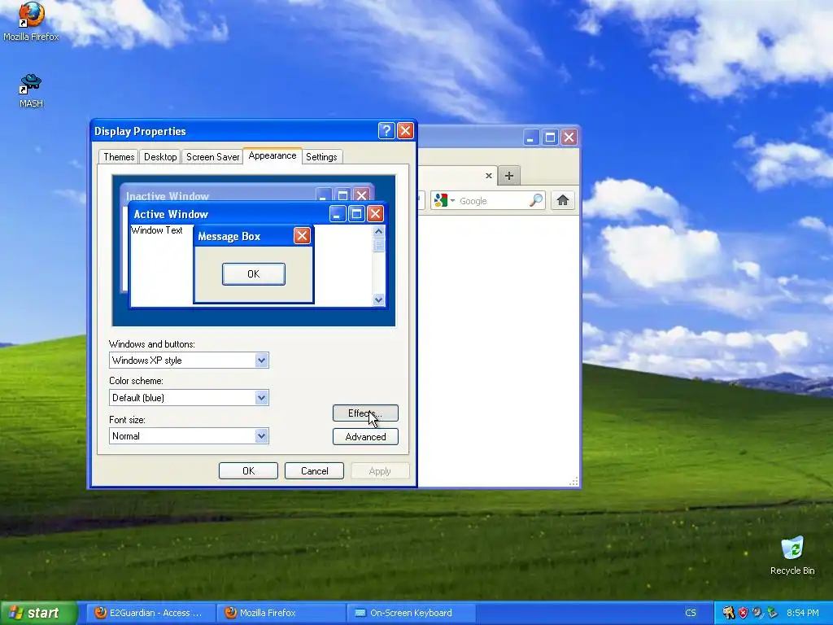
Task: Open the Start menu
Action: tap(38, 613)
